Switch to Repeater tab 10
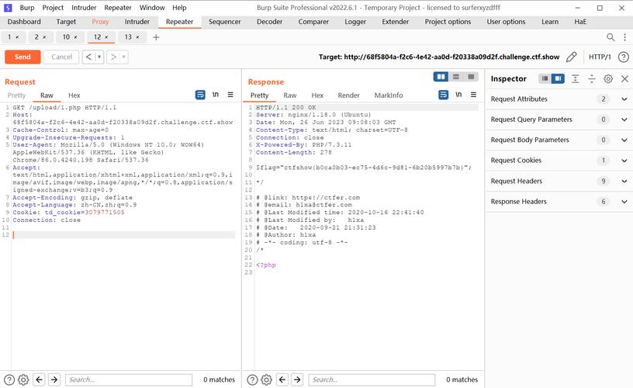This screenshot has height=388, width=633. click(x=66, y=37)
